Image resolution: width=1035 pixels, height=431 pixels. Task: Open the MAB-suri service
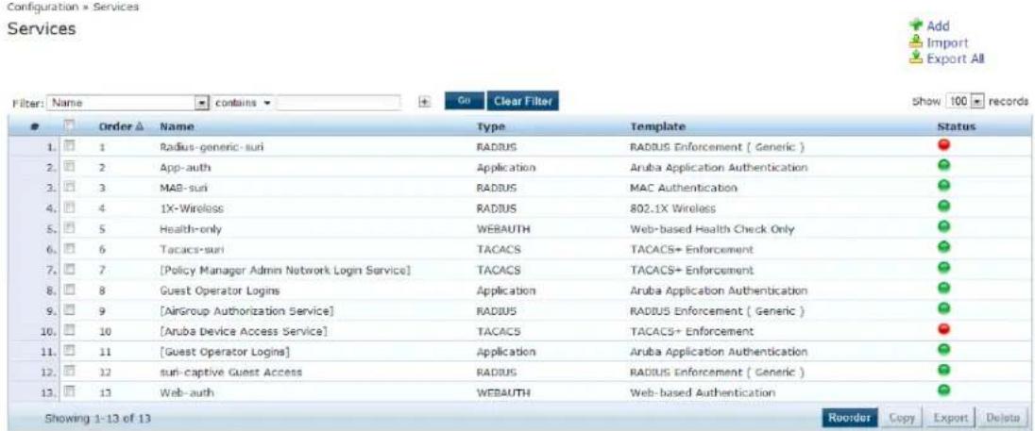(183, 188)
